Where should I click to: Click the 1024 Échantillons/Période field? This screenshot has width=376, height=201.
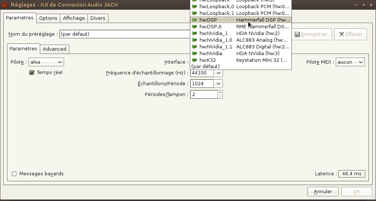[202, 83]
